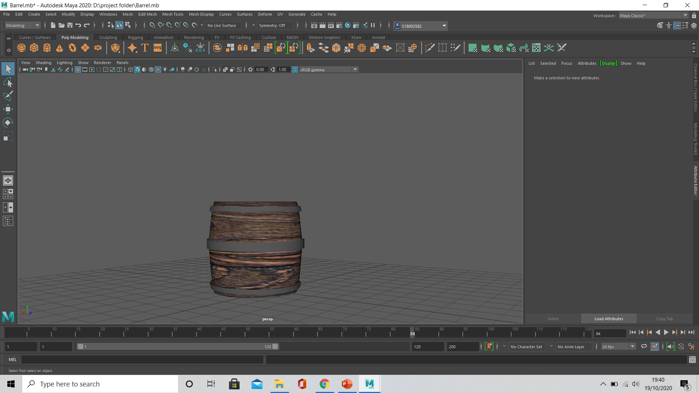The image size is (699, 393).
Task: Toggle playback loop button
Action: coord(644,346)
